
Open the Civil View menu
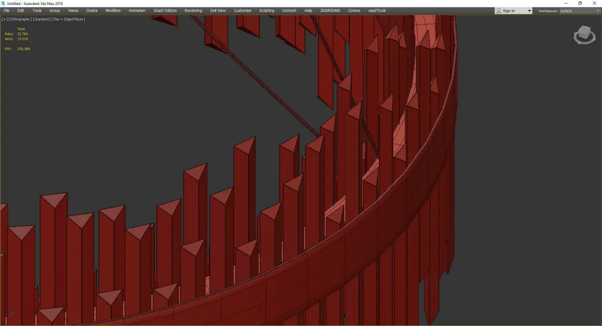pos(218,11)
